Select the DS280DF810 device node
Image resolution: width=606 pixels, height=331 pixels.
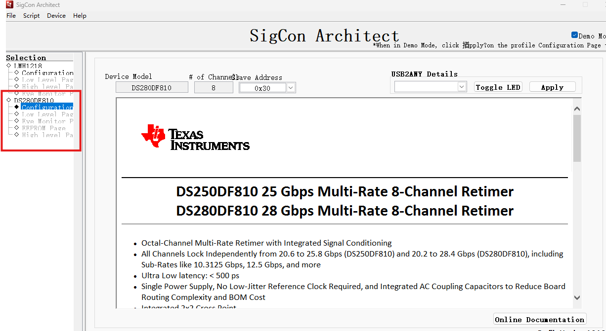pos(34,100)
